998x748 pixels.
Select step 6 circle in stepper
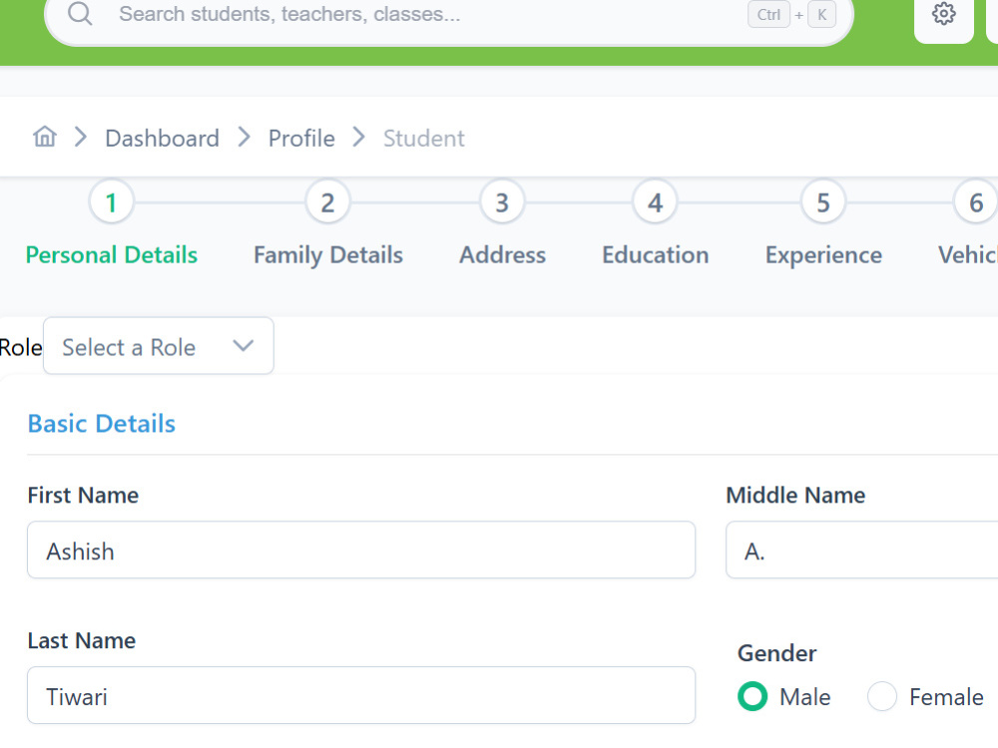(x=976, y=202)
